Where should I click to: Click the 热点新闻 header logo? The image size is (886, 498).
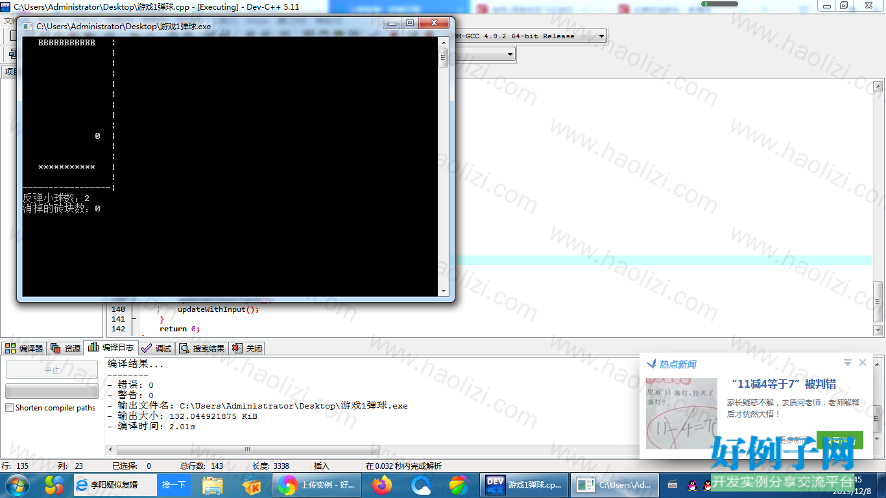671,364
